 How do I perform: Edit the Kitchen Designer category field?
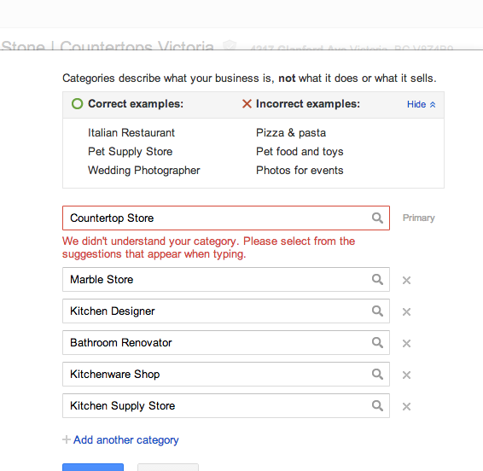click(x=226, y=311)
